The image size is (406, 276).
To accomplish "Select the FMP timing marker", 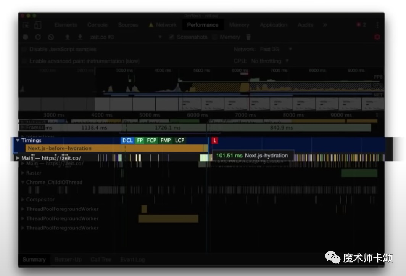I will coord(166,140).
